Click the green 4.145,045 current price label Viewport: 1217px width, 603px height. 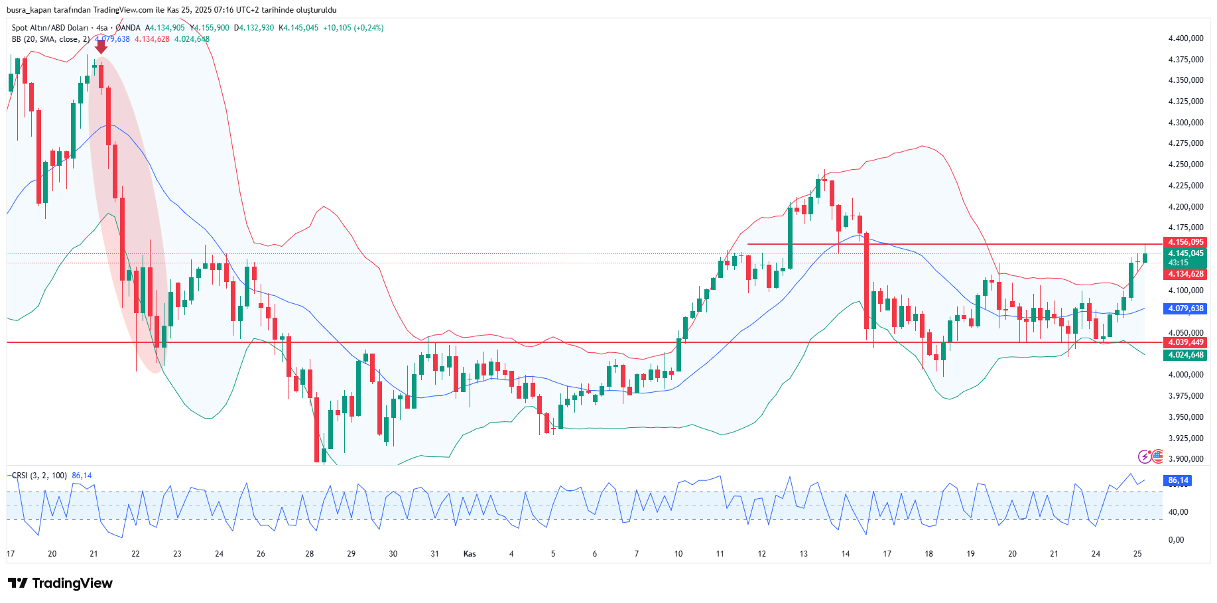(x=1185, y=253)
